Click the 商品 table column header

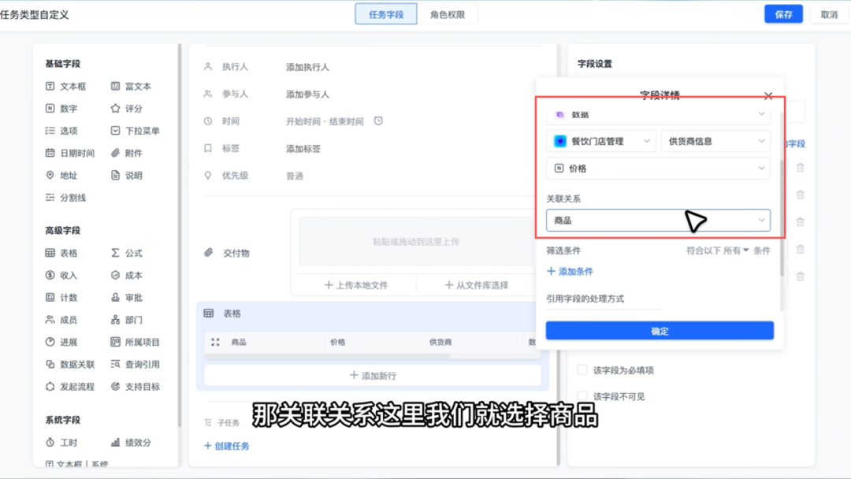coord(239,342)
